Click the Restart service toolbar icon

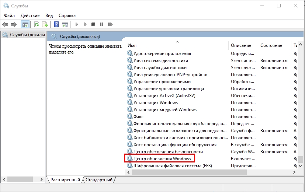pos(110,24)
